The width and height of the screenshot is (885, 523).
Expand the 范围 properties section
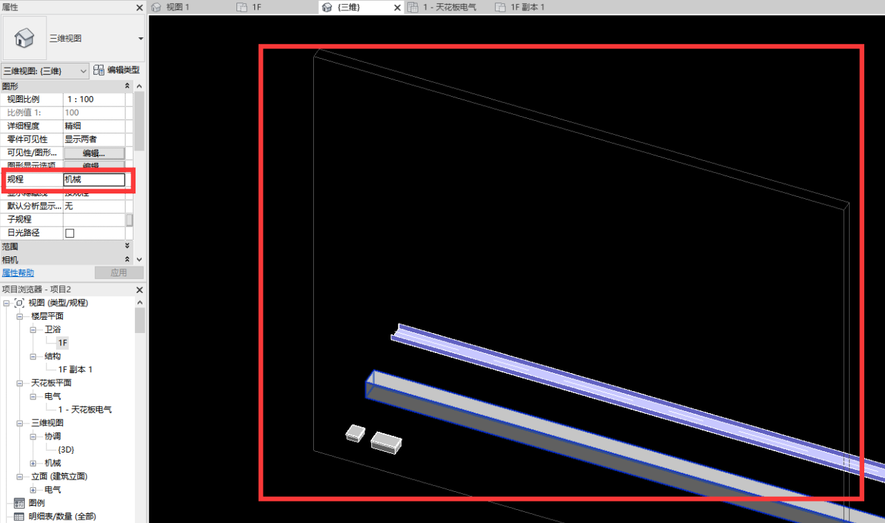click(127, 246)
